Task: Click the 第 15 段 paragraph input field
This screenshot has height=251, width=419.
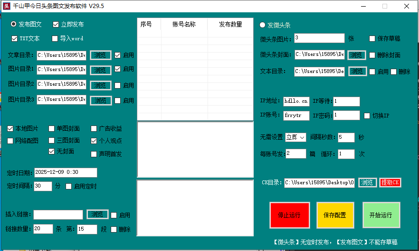Action: (x=87, y=229)
